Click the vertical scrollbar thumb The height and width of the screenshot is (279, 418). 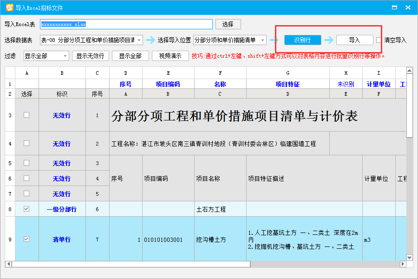[410, 106]
